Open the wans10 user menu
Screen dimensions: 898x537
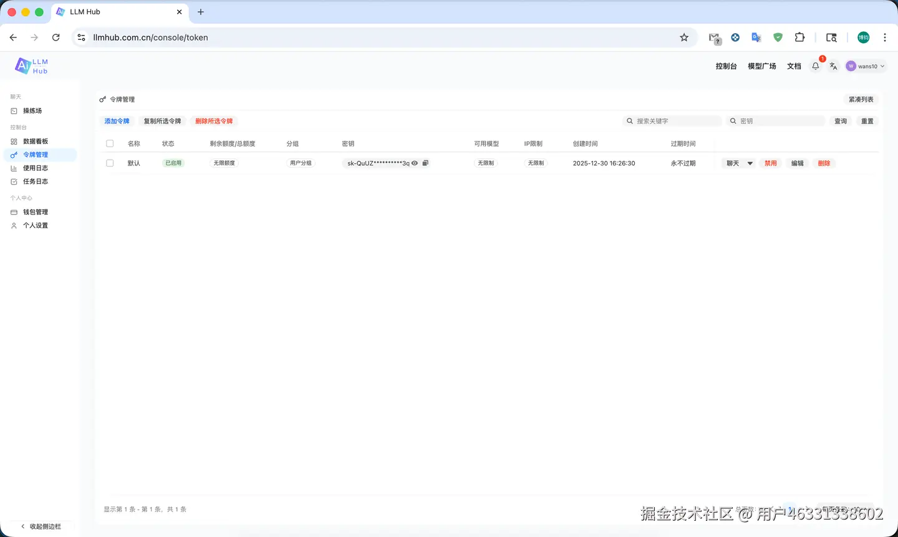pos(866,66)
